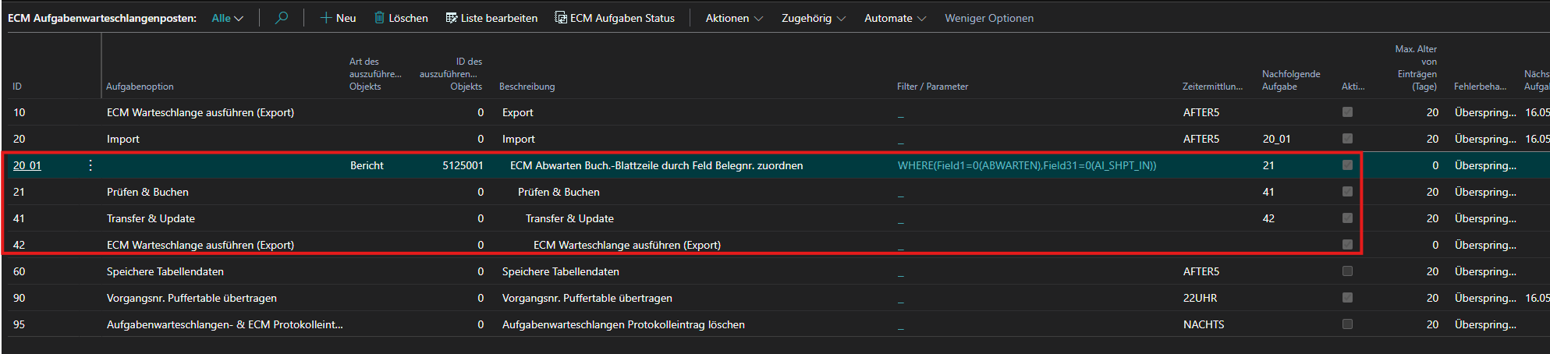Image resolution: width=1550 pixels, height=354 pixels.
Task: Click the WHERE filter parameter link
Action: click(x=1027, y=165)
